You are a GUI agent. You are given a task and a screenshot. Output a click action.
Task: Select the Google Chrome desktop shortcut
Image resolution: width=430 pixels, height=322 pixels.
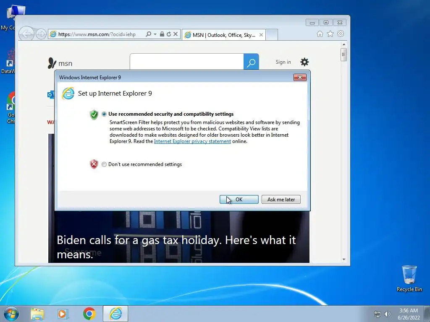[x=11, y=108]
